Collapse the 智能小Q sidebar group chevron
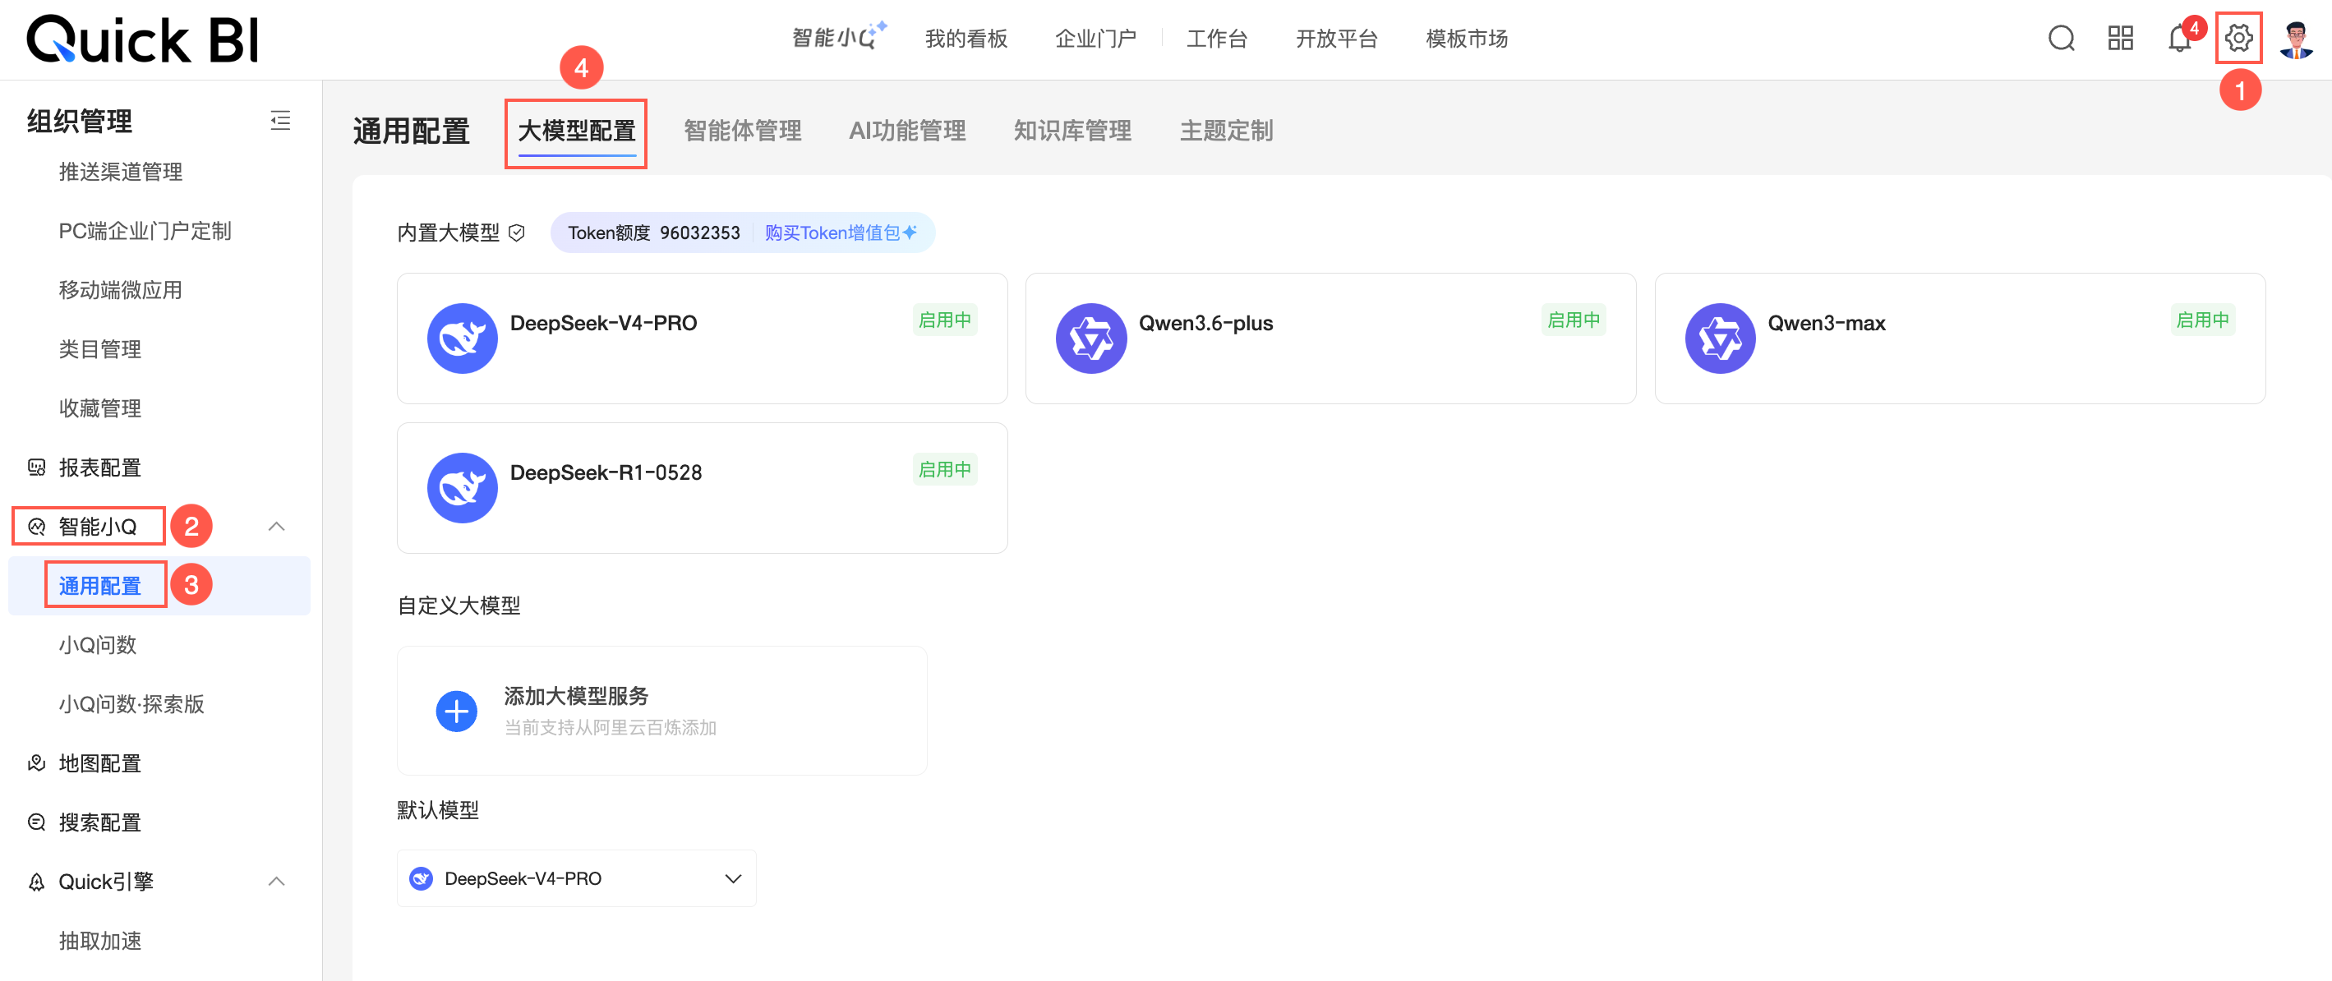This screenshot has height=981, width=2332. coord(277,527)
